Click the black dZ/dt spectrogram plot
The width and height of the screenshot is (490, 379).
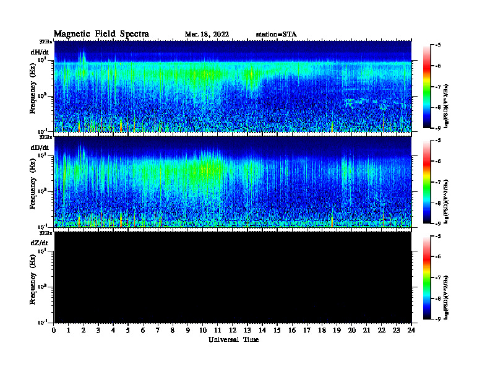coord(233,277)
